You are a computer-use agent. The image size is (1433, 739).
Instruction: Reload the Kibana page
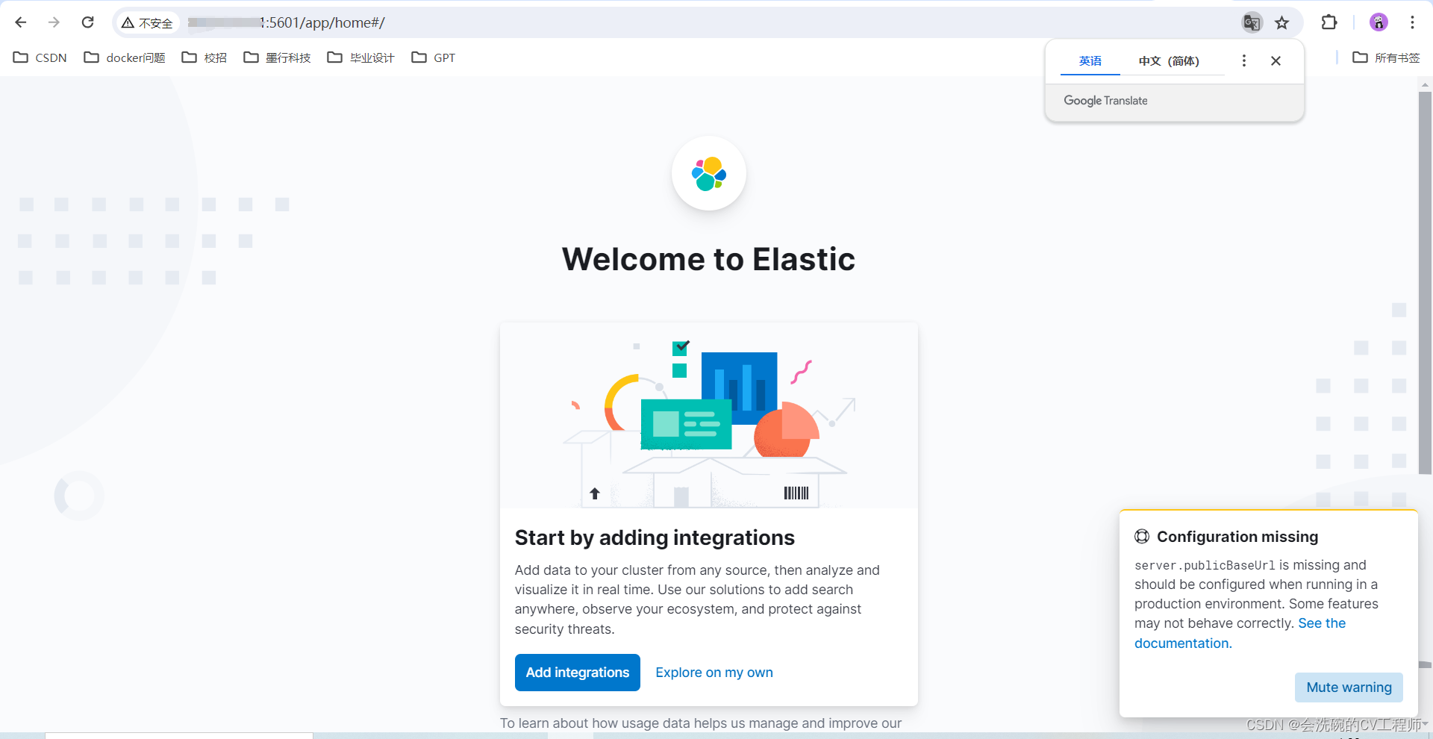[x=88, y=22]
